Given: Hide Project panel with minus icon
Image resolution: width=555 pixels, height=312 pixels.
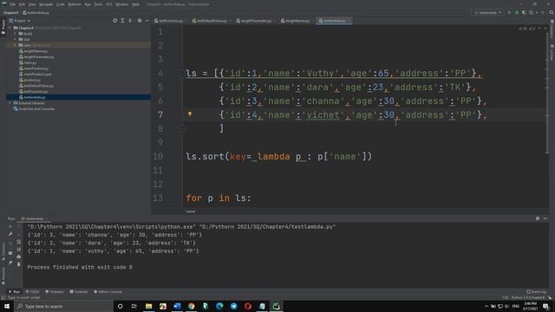Looking at the screenshot, I should 147,21.
